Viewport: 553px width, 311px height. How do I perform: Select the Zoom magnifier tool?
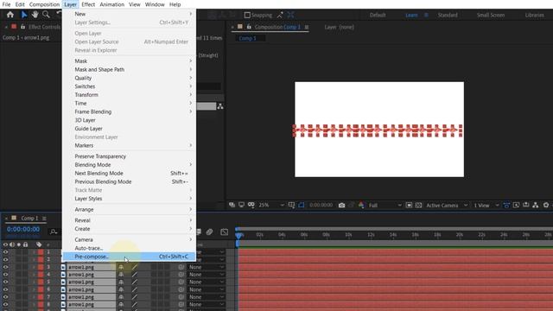pyautogui.click(x=46, y=15)
